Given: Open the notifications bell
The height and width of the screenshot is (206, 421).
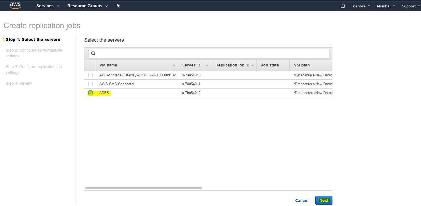Looking at the screenshot, I should click(x=343, y=6).
